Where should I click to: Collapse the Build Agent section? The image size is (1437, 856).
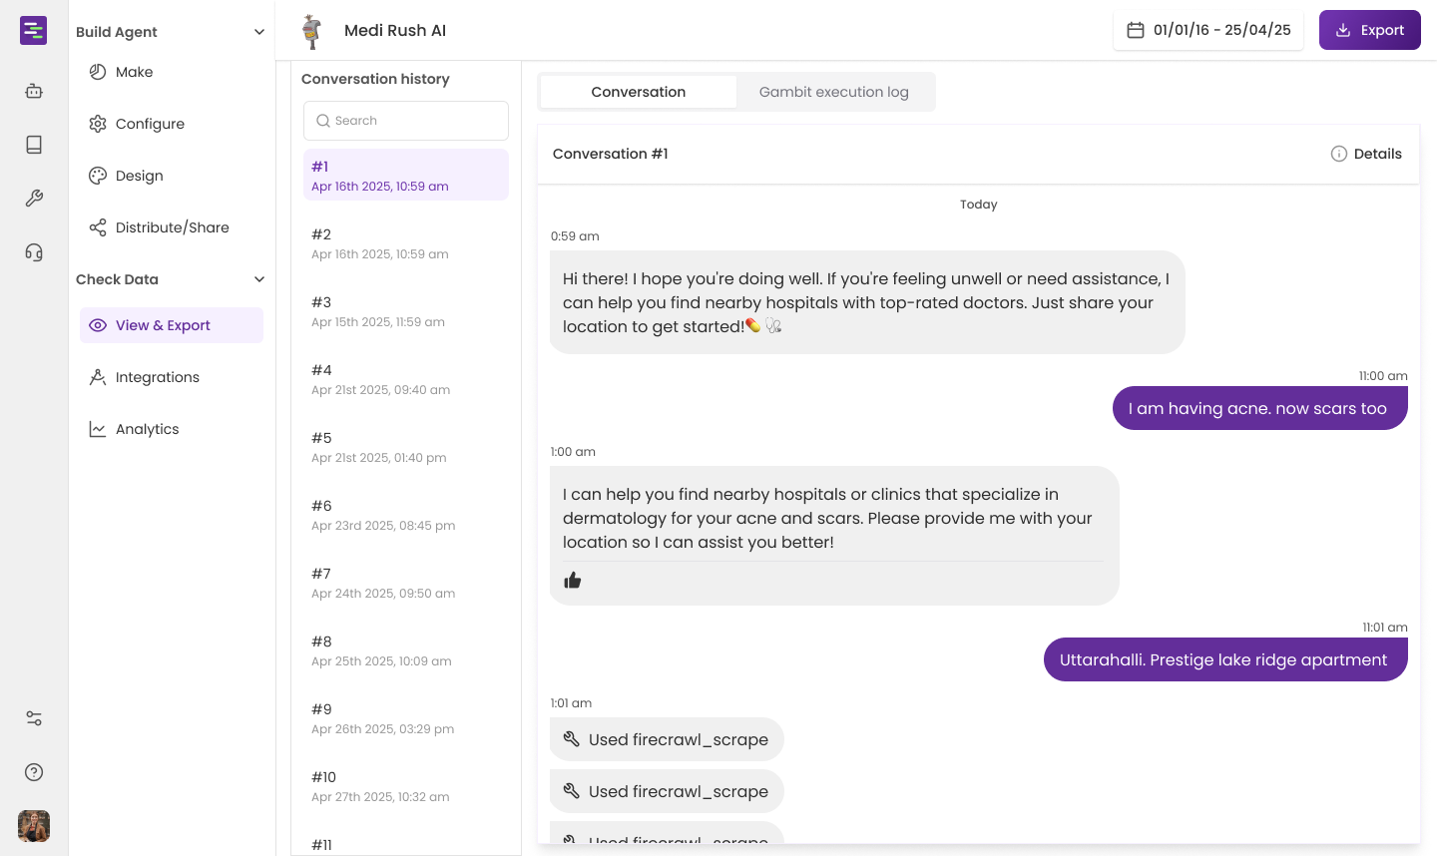pyautogui.click(x=259, y=32)
